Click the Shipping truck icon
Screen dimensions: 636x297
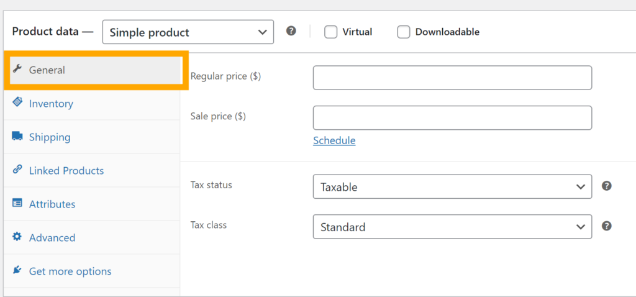pos(17,136)
